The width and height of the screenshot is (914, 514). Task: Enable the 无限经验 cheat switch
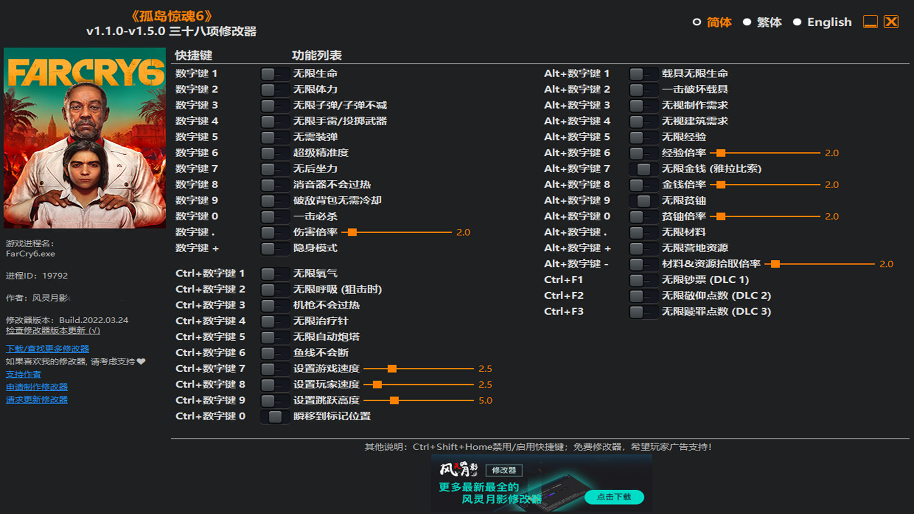tap(644, 137)
